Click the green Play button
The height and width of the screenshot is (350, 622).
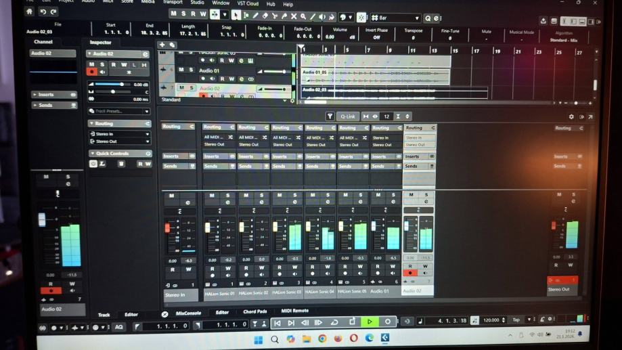(370, 322)
